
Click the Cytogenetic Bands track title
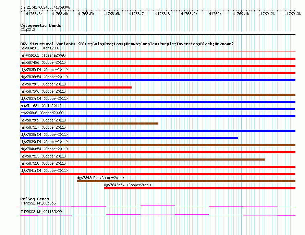[x=41, y=25]
